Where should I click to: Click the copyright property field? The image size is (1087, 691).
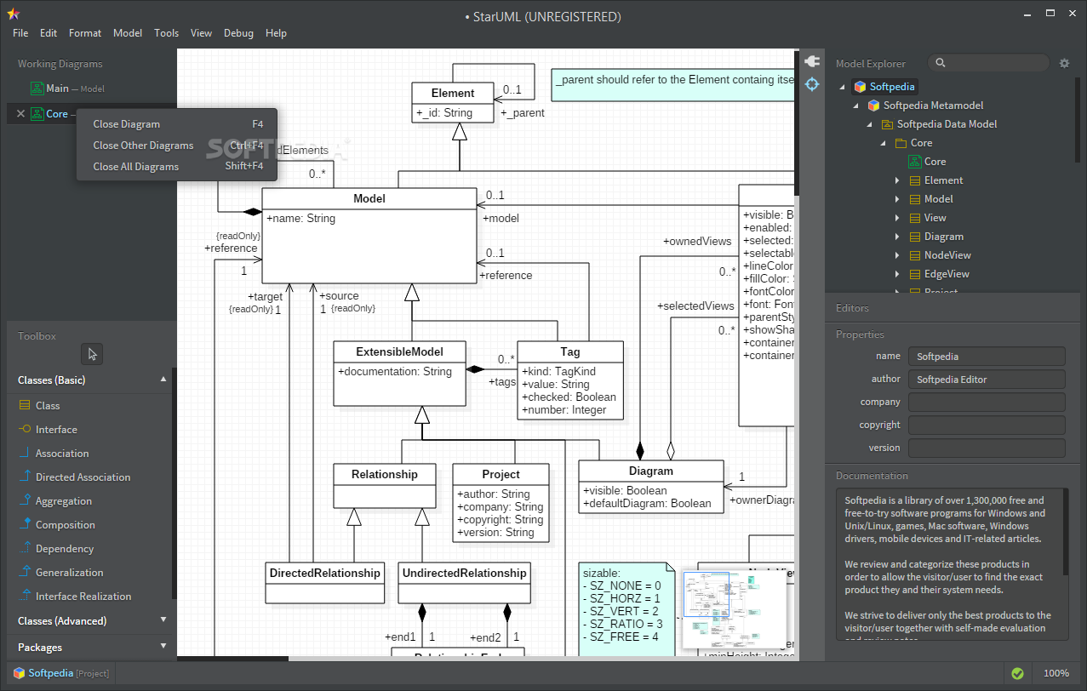987,425
